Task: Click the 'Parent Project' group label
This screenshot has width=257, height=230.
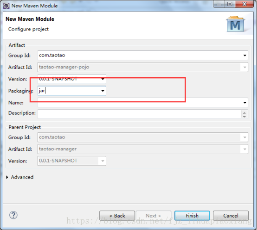Action: 25,127
